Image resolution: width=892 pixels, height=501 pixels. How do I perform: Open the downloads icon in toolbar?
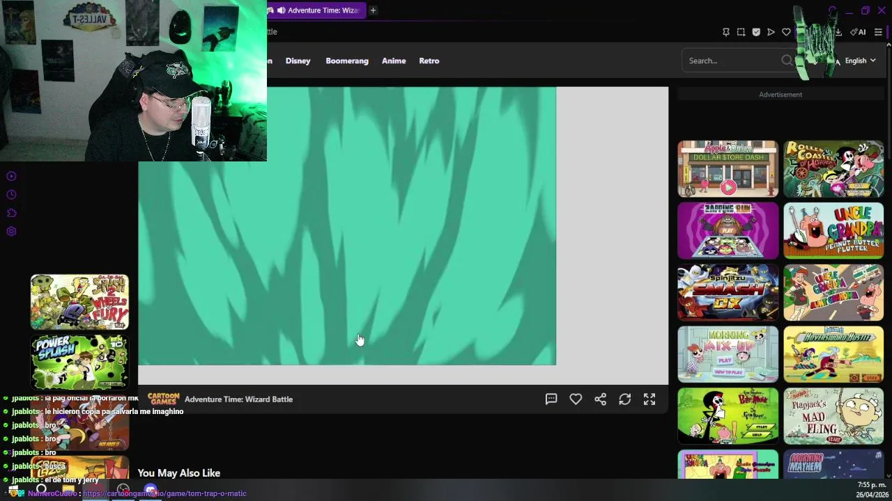[838, 32]
